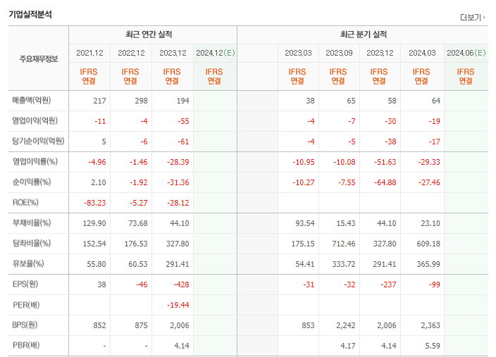This screenshot has width=496, height=357.
Task: Click the -64.88 net margin value
Action: [385, 182]
